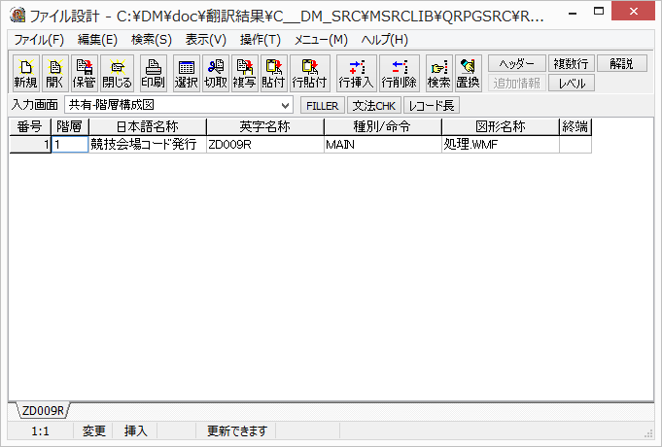The height and width of the screenshot is (447, 662).
Task: Select the 競技会場コード発行 cell
Action: point(148,145)
